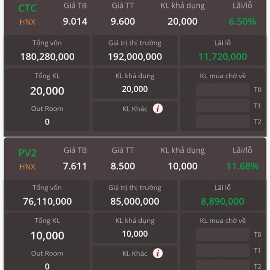
Task: Tap the KL Khác info icon for PV2
Action: [x=157, y=253]
